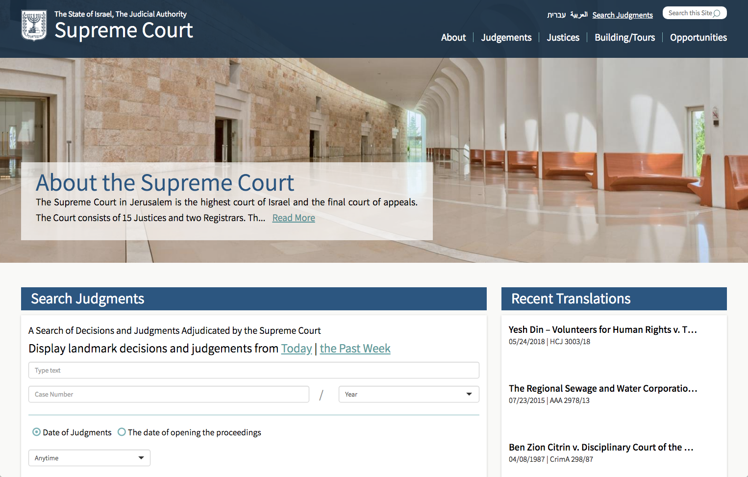
Task: Open the Building/Tours menu
Action: [624, 37]
